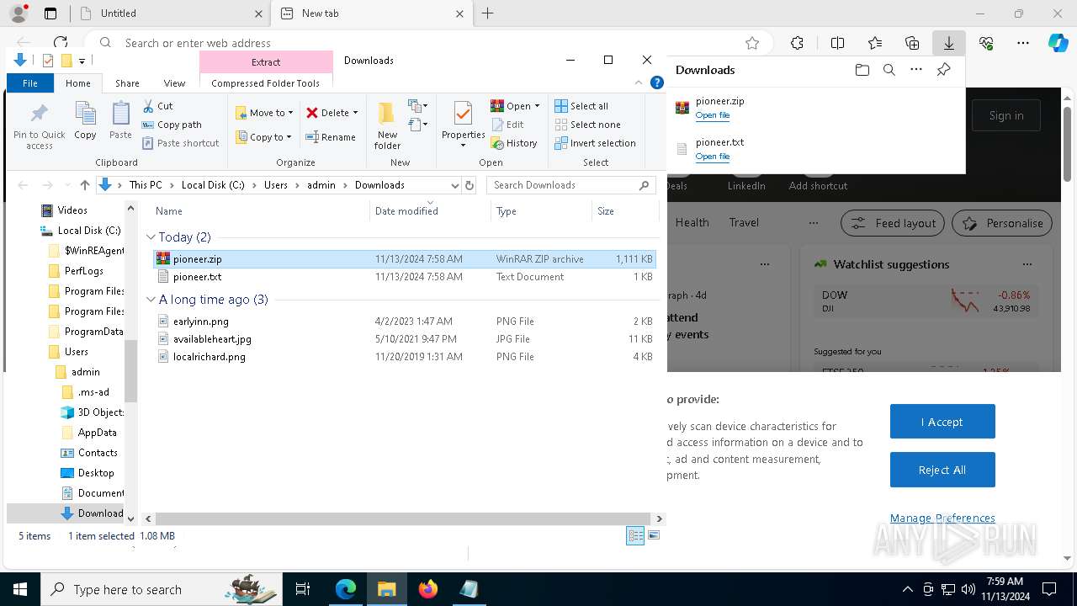Click History in the Open group
The image size is (1077, 606).
pyautogui.click(x=514, y=143)
